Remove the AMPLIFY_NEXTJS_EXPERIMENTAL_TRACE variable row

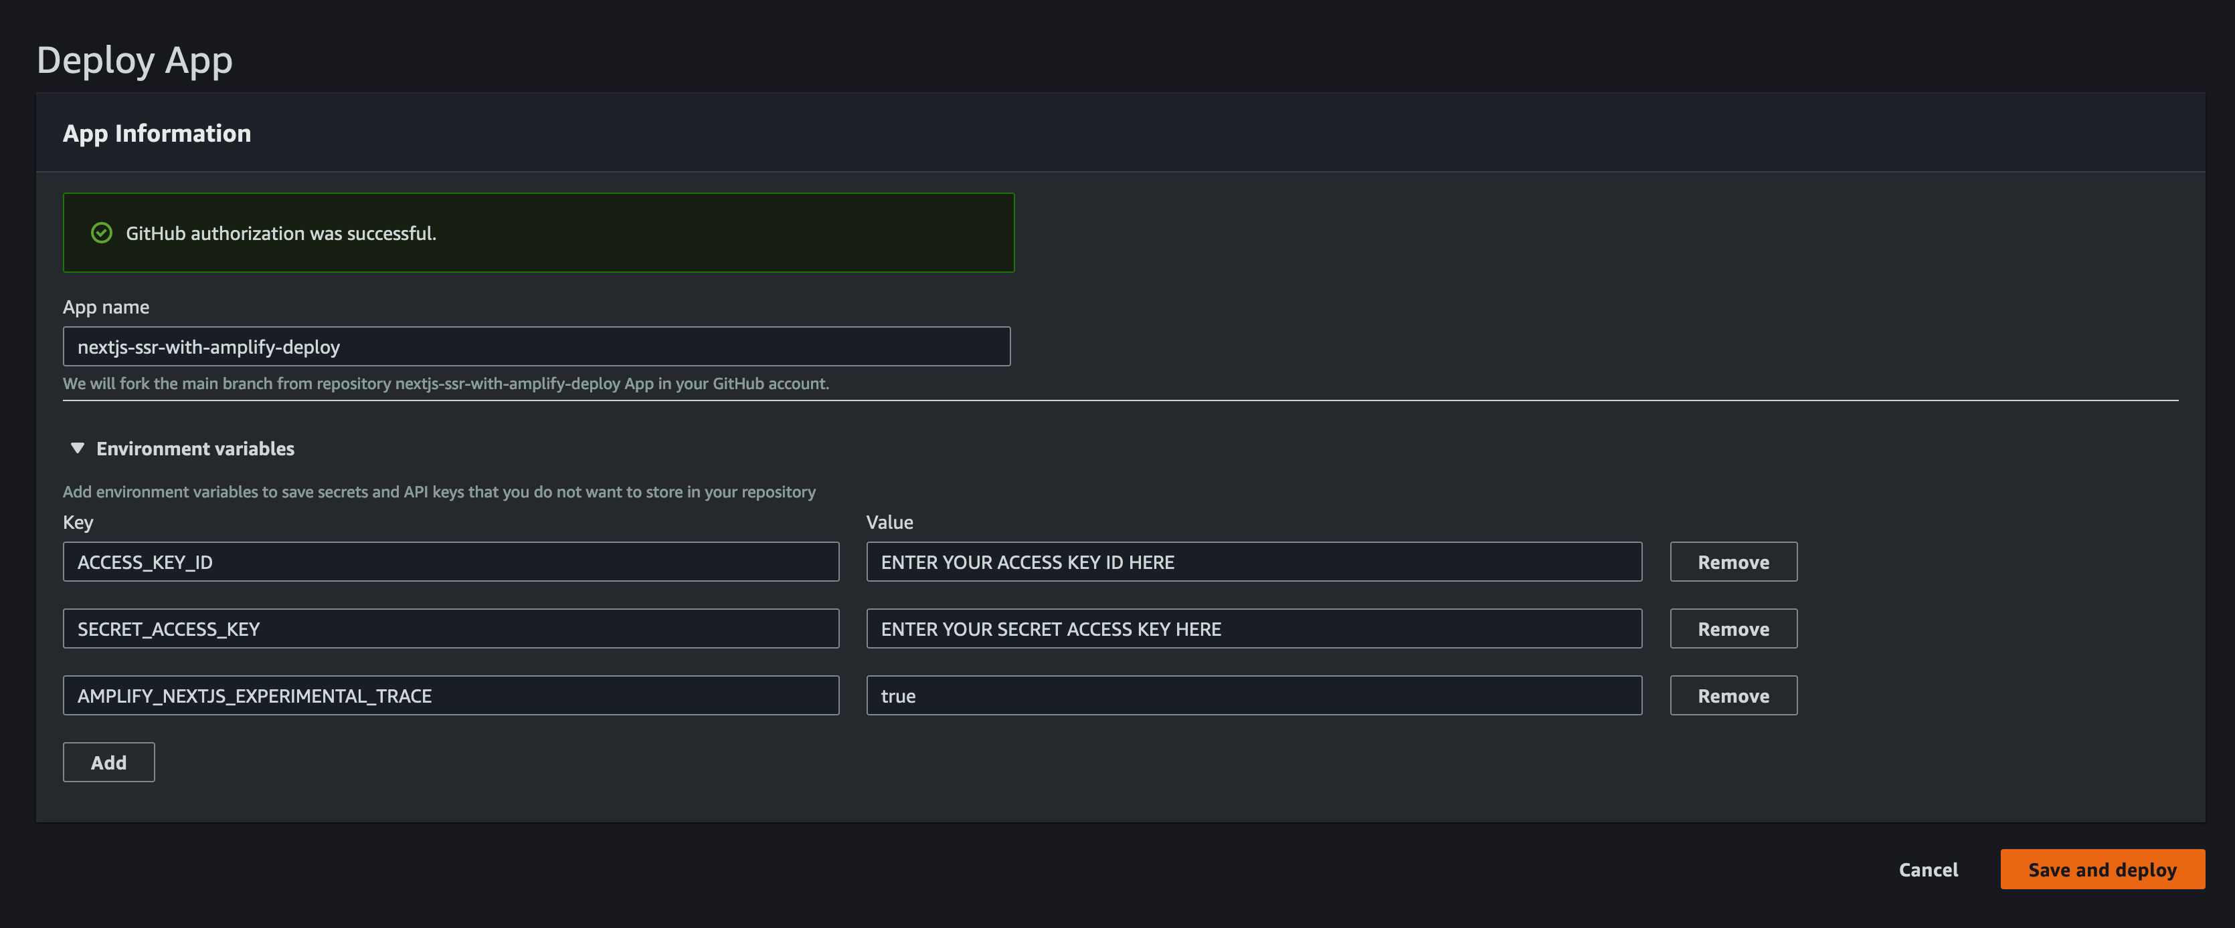(x=1732, y=696)
